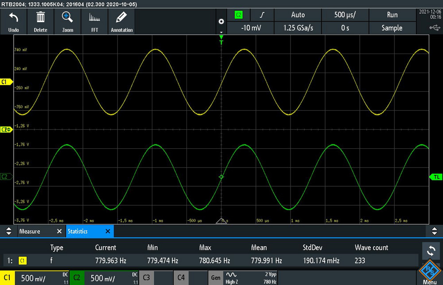
Task: Click the generator High-Z load label
Action: 232,281
